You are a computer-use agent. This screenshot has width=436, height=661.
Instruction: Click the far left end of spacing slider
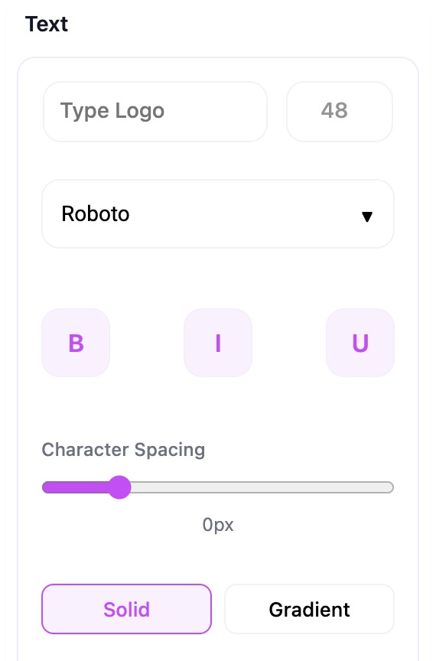(x=46, y=487)
